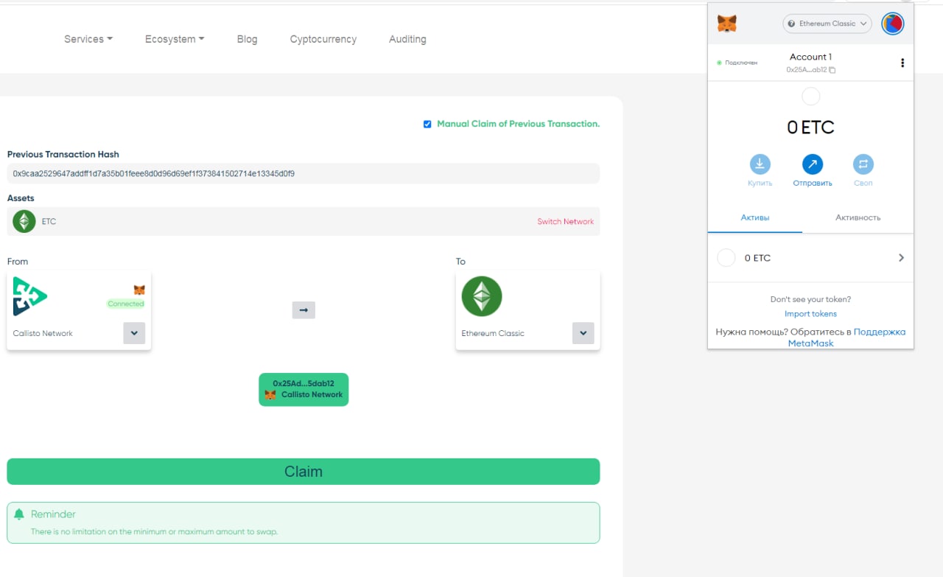Viewport: 943px width, 577px height.
Task: Open the Поддержка MetaMask support link
Action: click(846, 338)
